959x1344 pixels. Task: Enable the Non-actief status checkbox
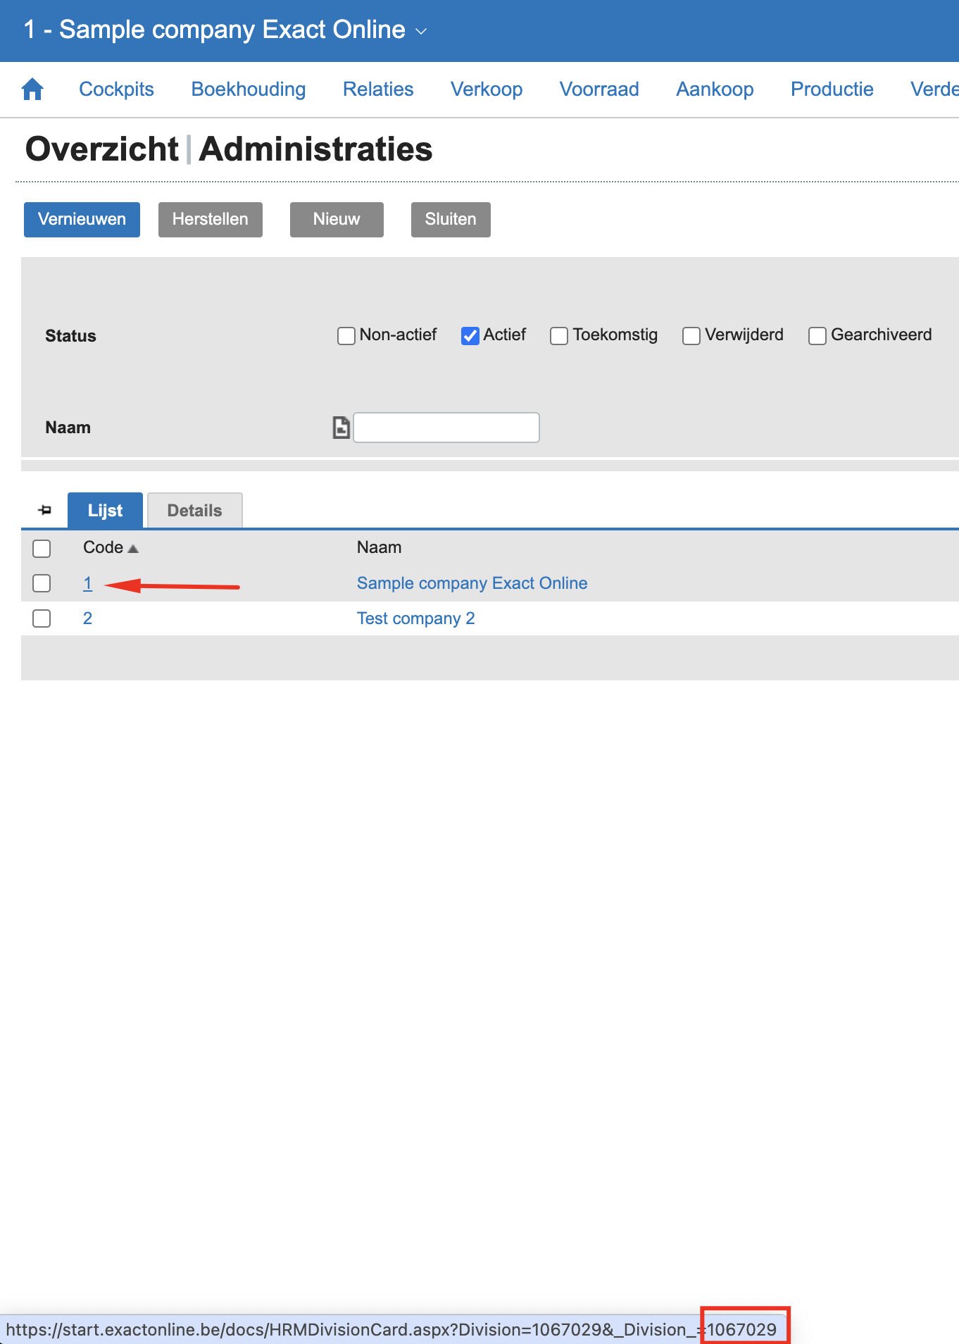346,336
